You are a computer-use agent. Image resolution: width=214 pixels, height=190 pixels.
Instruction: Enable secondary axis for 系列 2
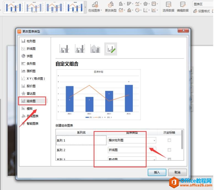click(x=169, y=150)
